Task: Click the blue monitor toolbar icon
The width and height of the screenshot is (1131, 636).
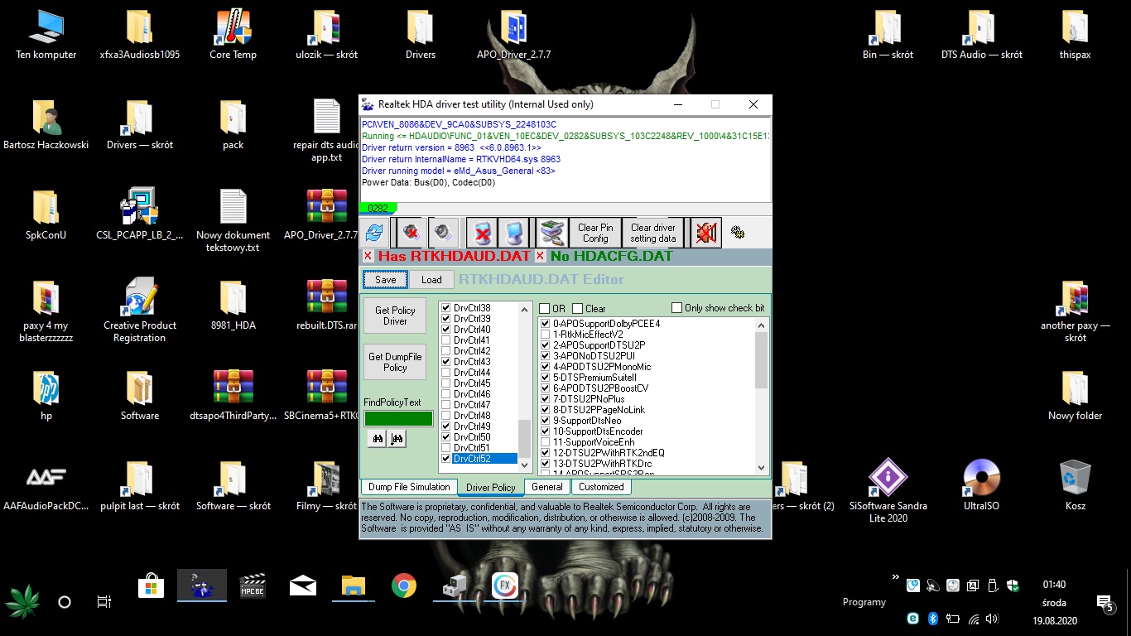Action: 514,233
